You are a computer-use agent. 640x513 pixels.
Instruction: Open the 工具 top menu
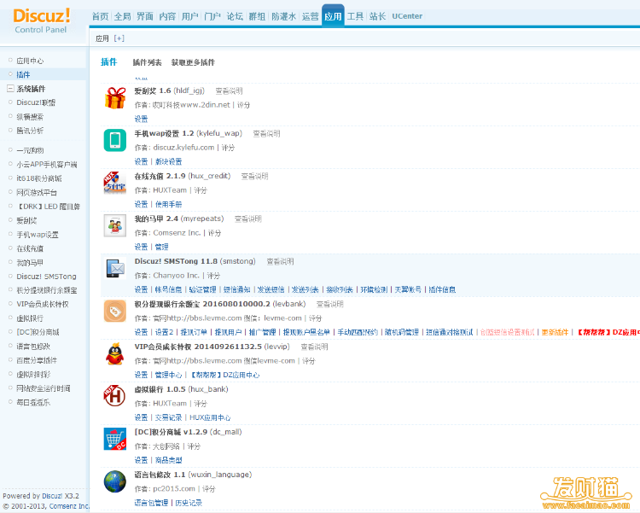[x=355, y=16]
